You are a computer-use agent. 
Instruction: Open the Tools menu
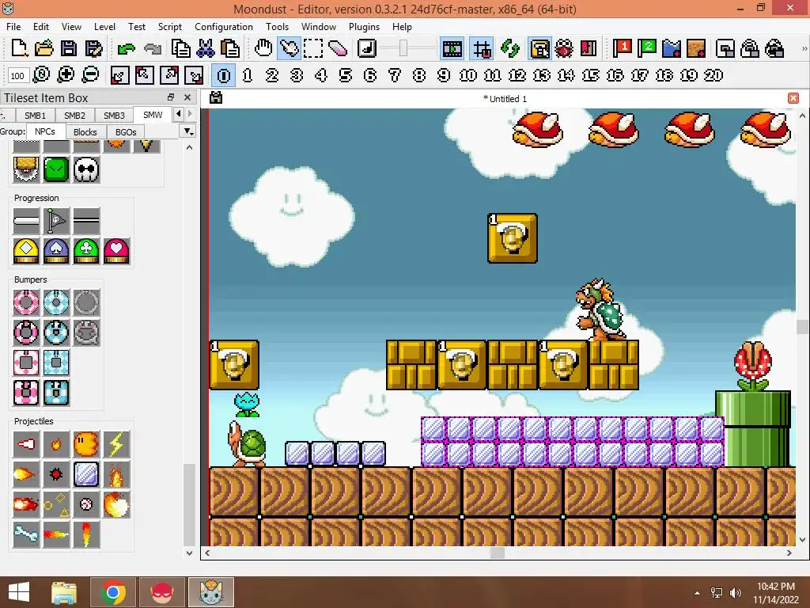[277, 26]
